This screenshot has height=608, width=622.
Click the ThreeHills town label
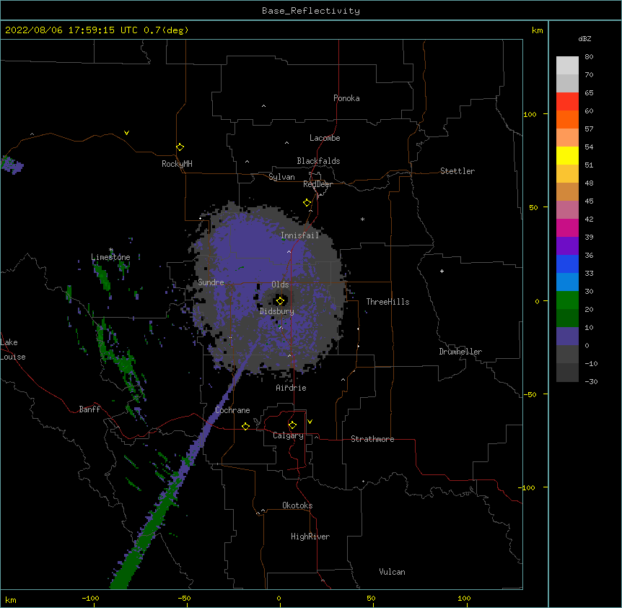click(387, 302)
